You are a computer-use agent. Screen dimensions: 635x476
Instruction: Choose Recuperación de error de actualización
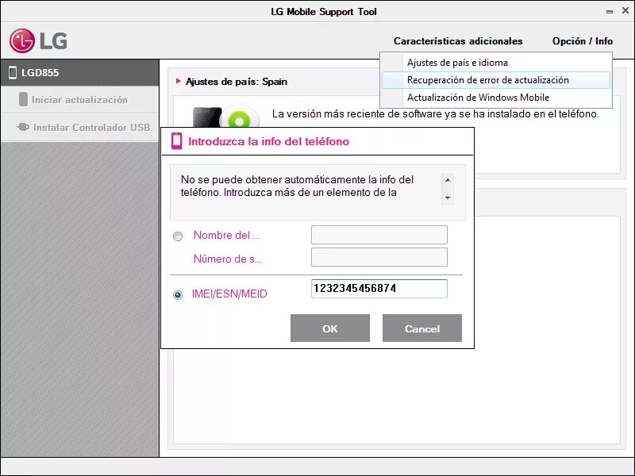[x=496, y=80]
